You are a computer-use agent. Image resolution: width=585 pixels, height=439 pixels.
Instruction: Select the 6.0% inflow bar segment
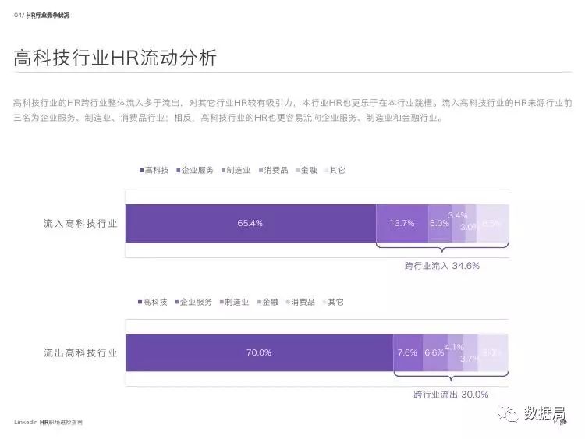click(440, 224)
